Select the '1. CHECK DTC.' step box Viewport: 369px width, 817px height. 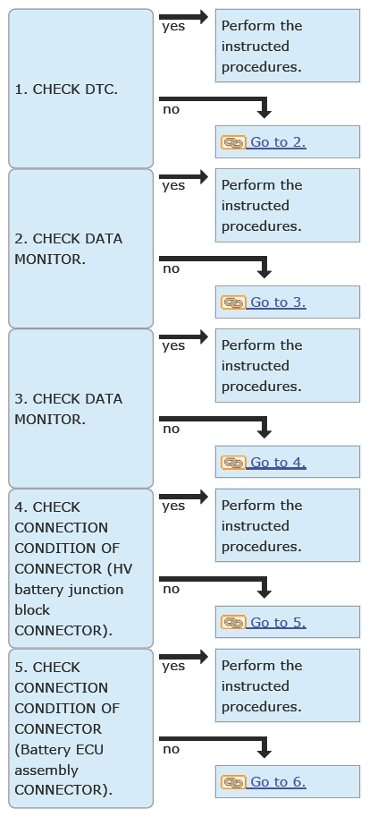81,89
